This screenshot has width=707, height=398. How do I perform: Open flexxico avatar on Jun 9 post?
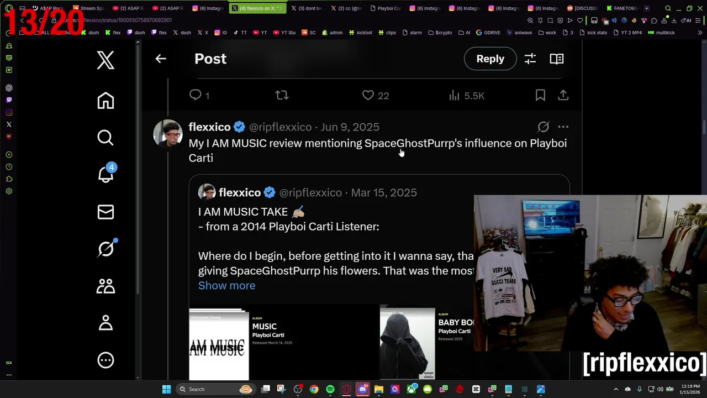[167, 134]
